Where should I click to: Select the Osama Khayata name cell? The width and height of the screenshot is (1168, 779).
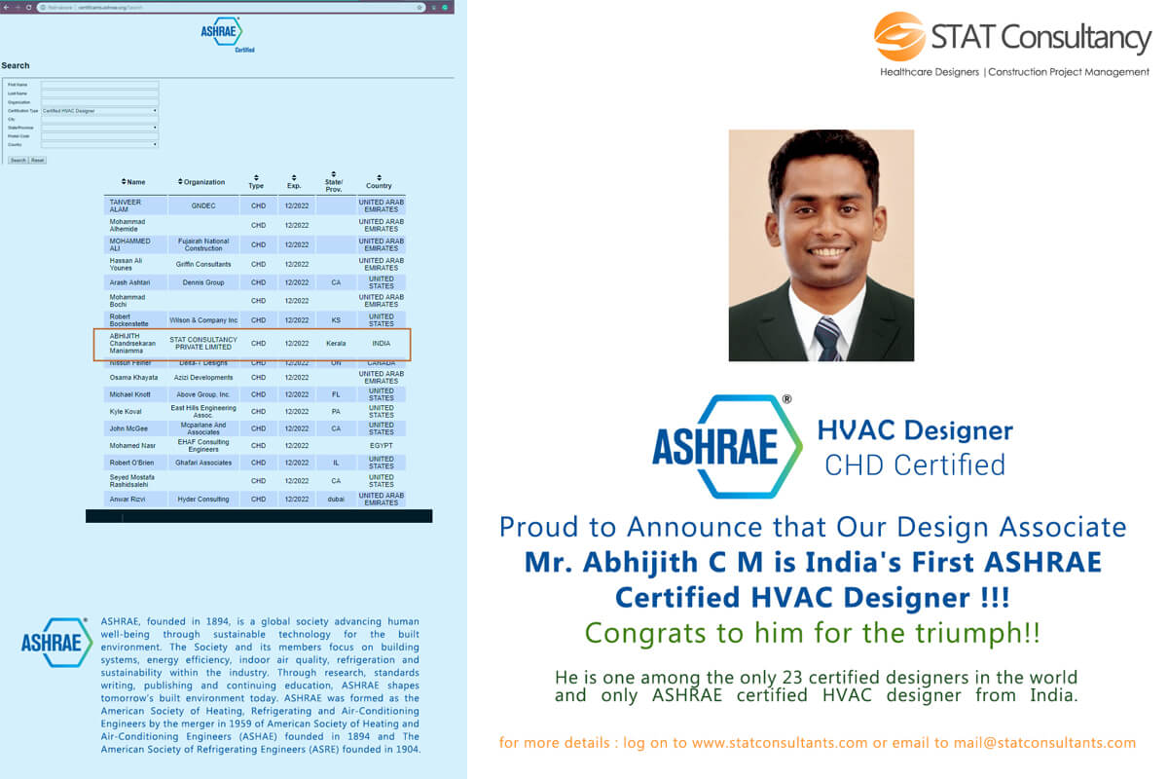click(133, 377)
